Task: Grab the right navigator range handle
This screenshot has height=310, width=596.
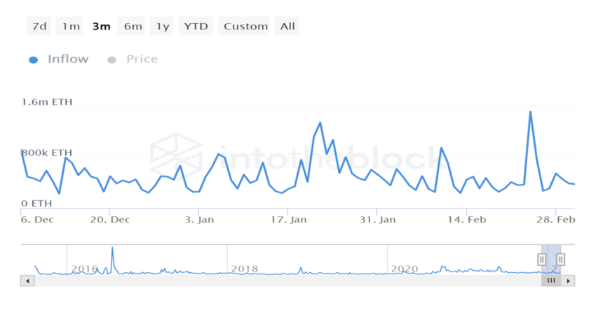Action: (560, 260)
